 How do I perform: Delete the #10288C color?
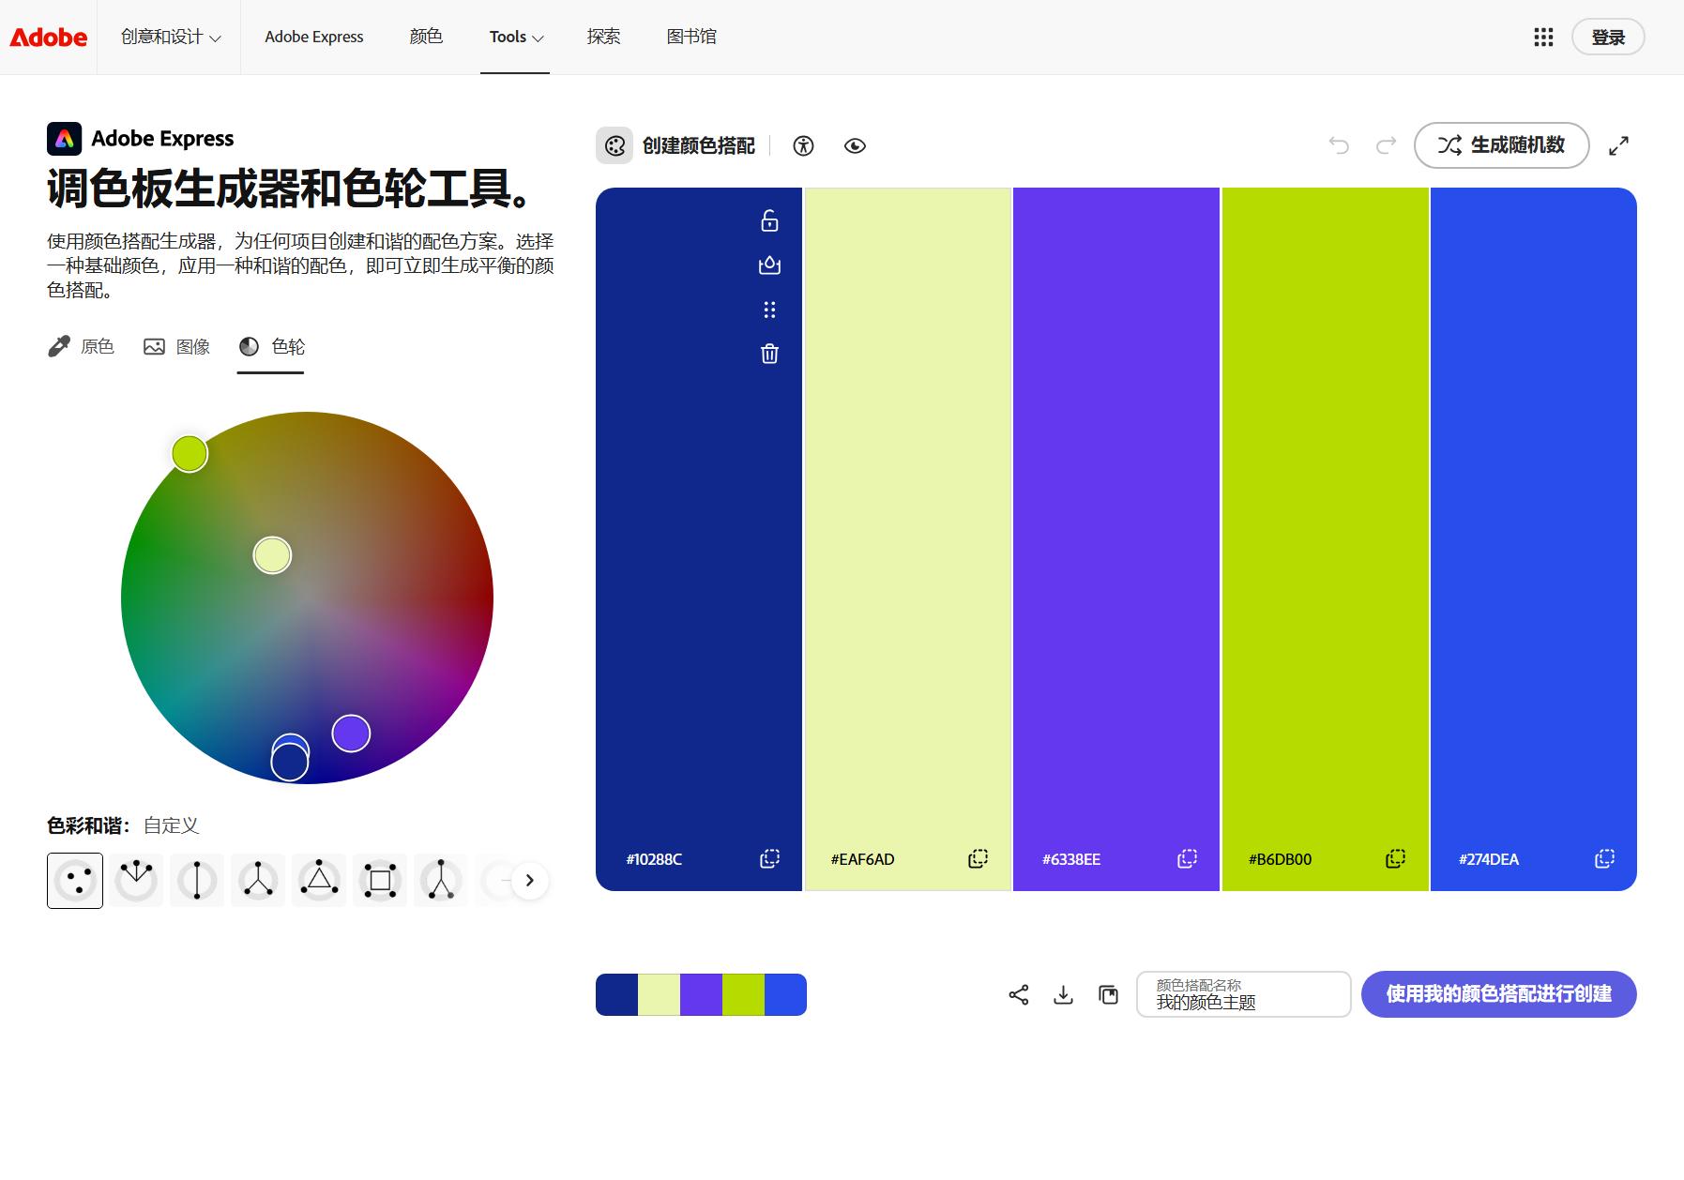click(769, 354)
